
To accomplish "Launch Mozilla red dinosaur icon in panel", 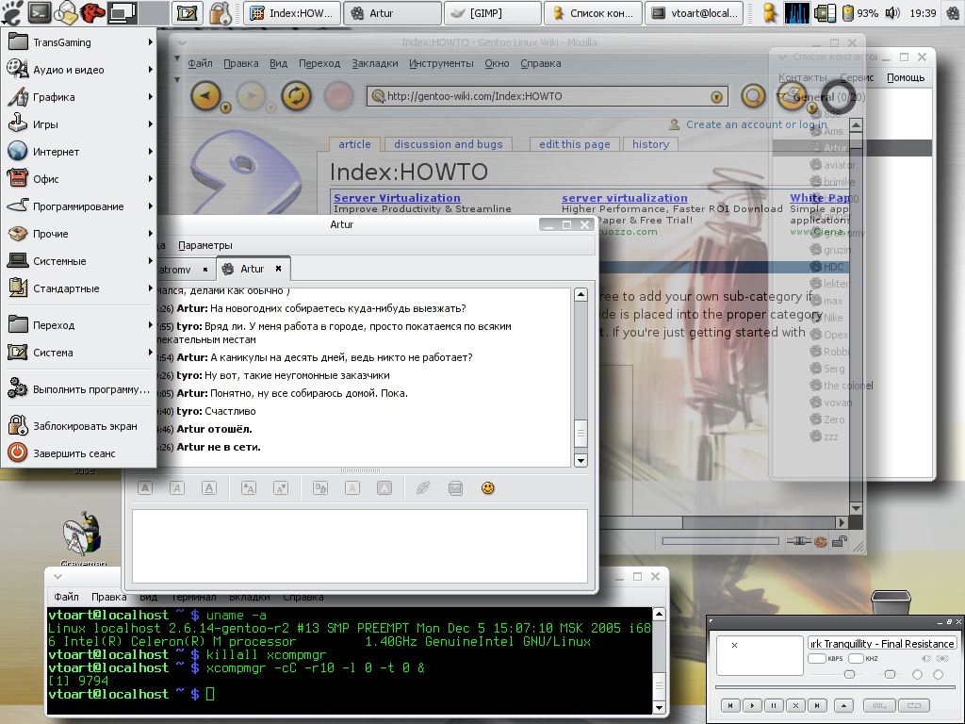I will tap(91, 12).
